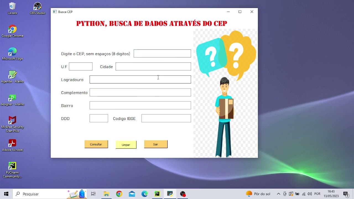Open Edge from the taskbar
Image resolution: width=354 pixels, height=199 pixels.
tap(145, 194)
